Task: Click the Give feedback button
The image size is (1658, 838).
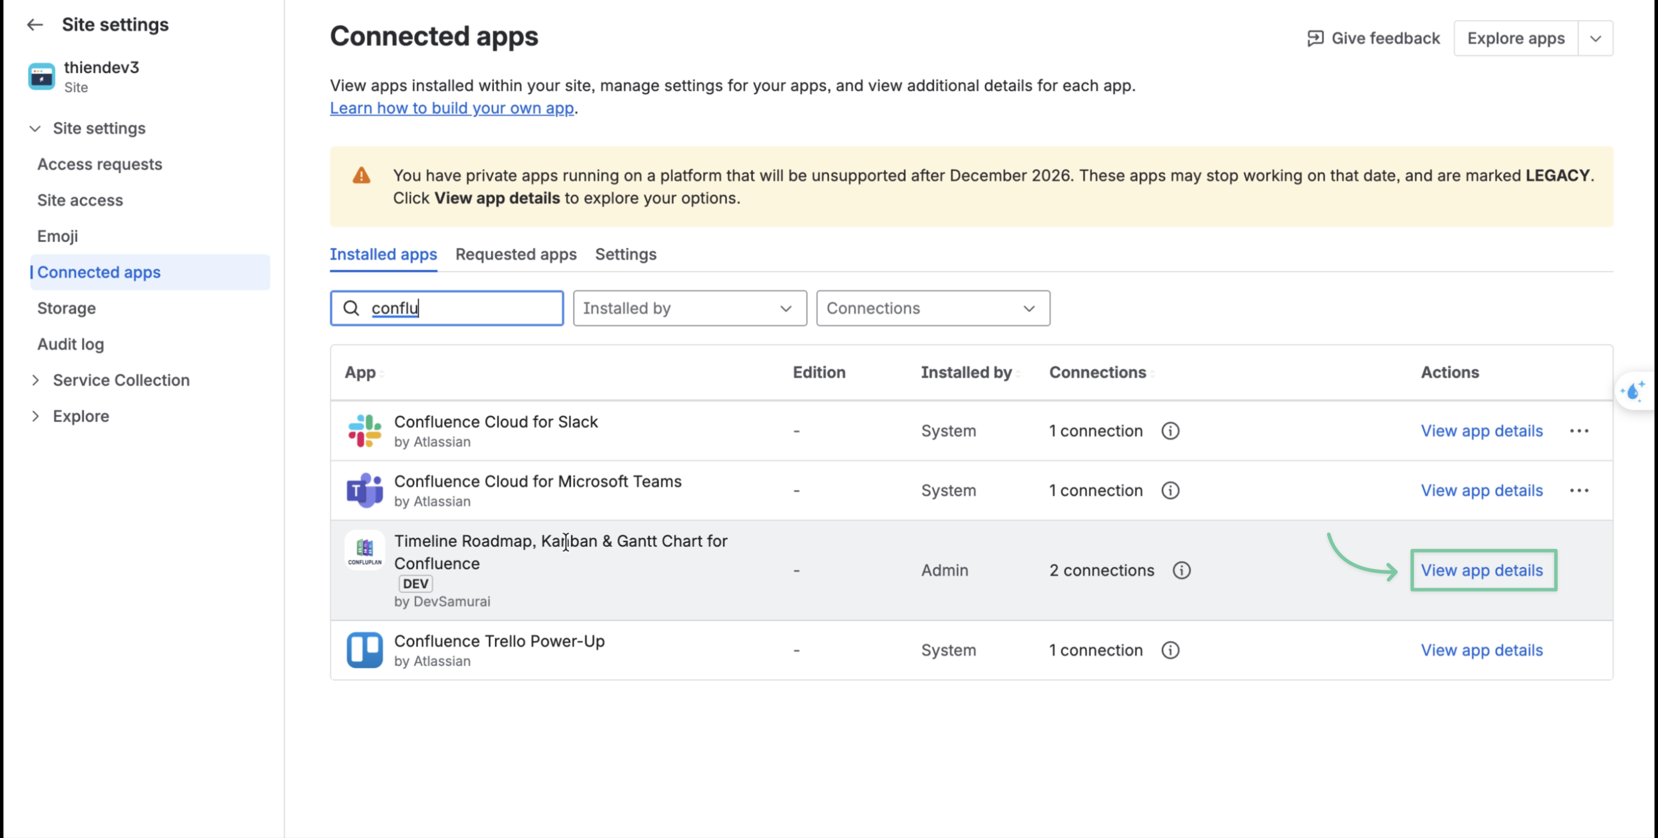Action: point(1374,38)
